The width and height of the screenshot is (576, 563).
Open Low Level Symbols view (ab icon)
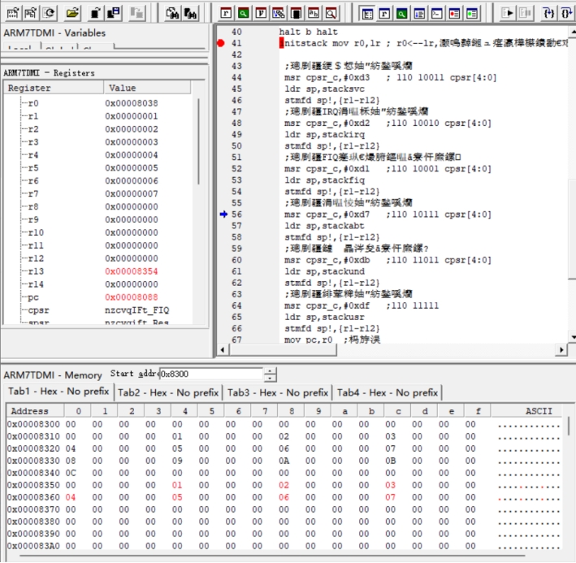click(x=314, y=14)
